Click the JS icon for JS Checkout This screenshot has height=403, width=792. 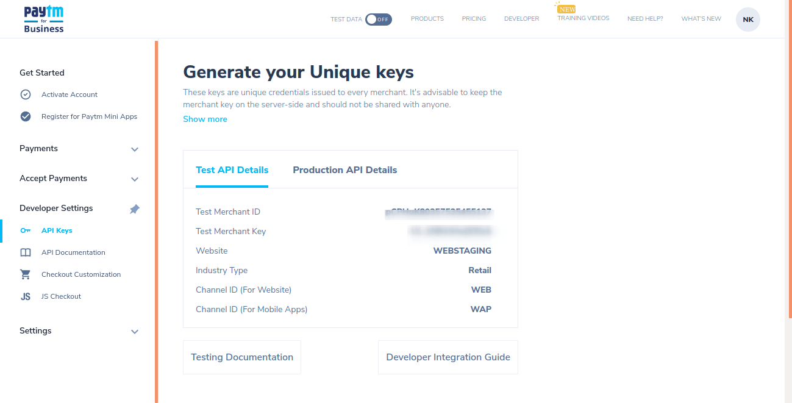[x=26, y=296]
